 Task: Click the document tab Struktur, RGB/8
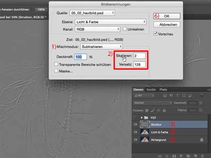tap(23, 17)
